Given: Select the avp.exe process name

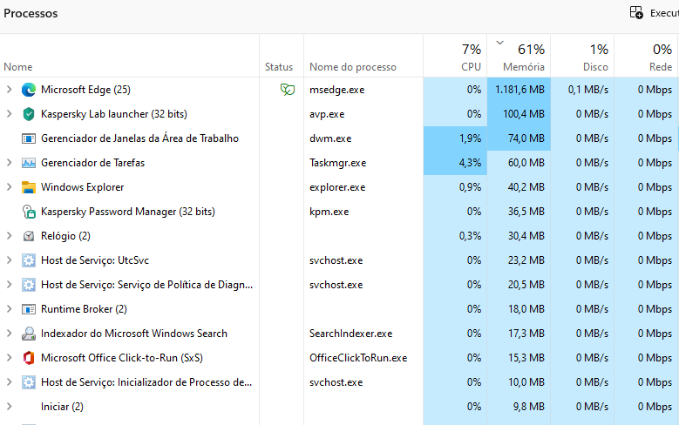Looking at the screenshot, I should [x=327, y=114].
